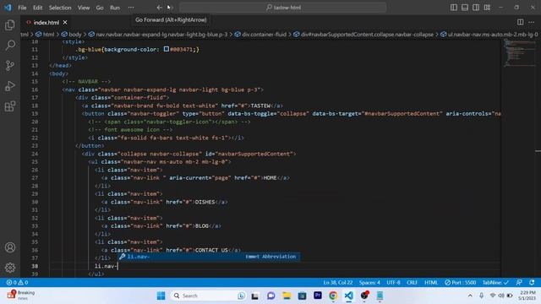Open the Explorer view in activity bar

point(10,25)
